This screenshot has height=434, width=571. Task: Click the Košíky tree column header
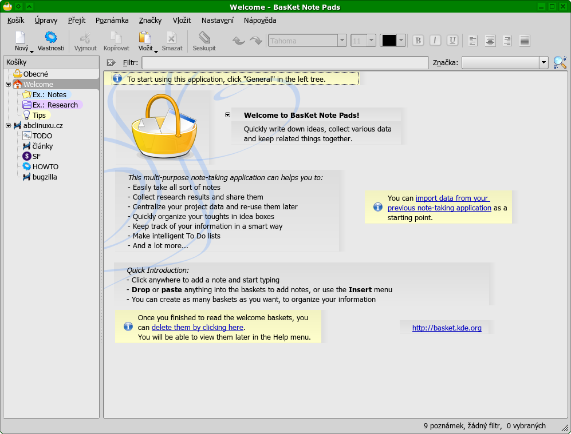click(x=51, y=62)
